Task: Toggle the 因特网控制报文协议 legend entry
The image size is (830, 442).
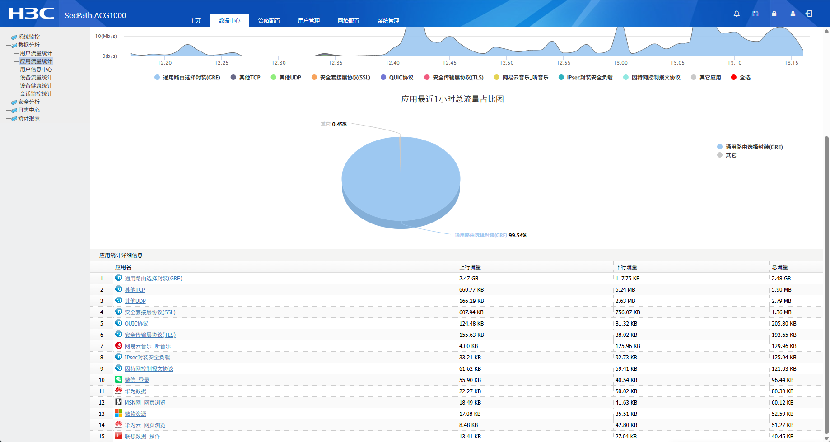Action: [x=652, y=78]
